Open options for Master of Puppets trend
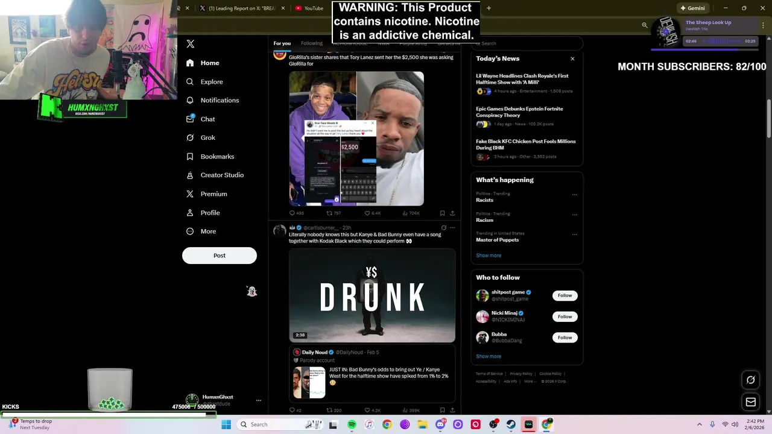Viewport: 772px width, 434px height. [x=574, y=234]
